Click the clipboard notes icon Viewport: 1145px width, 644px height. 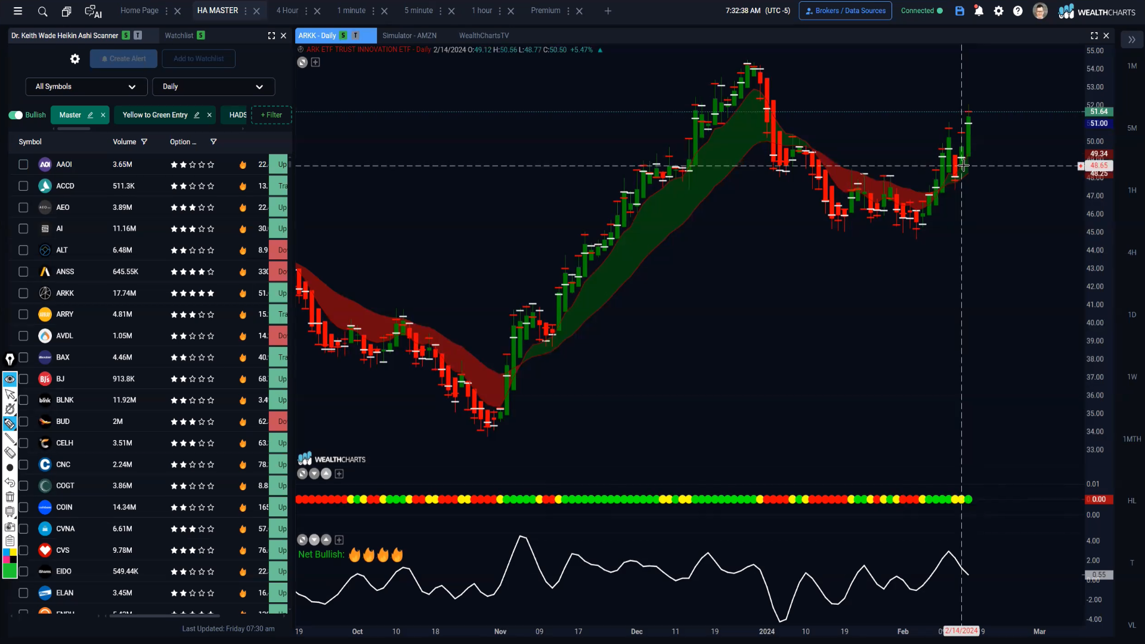point(10,541)
